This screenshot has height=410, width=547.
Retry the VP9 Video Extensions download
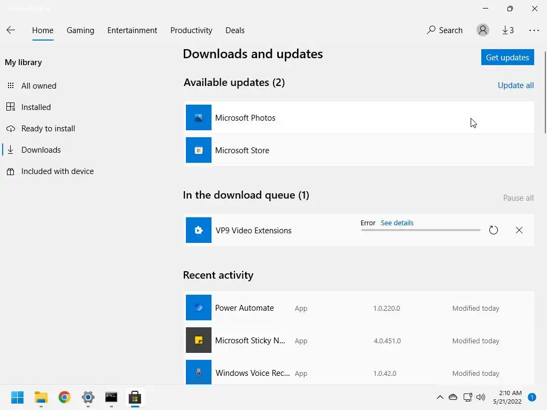(493, 230)
